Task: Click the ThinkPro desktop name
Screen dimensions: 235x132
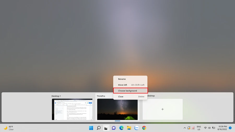Action: (101, 96)
